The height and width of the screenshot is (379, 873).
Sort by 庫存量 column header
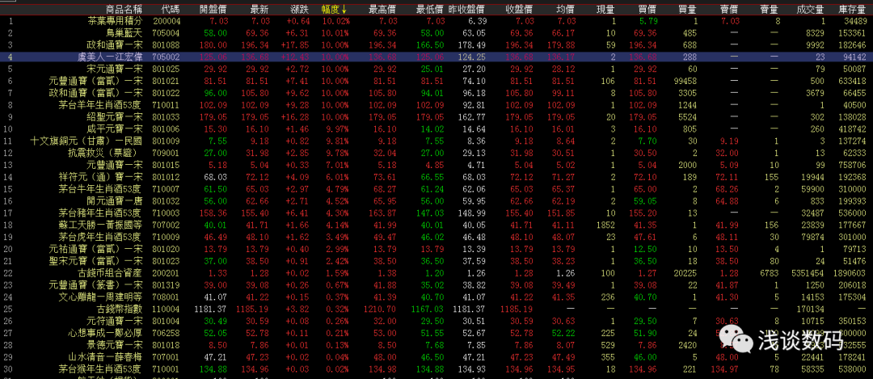(852, 10)
